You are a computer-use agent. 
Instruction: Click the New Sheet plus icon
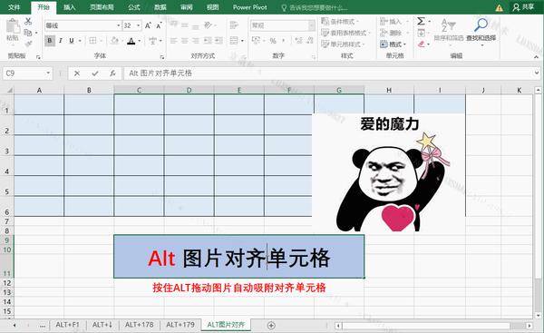tap(271, 326)
